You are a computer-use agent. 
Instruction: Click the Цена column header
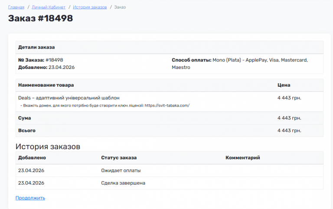click(284, 85)
